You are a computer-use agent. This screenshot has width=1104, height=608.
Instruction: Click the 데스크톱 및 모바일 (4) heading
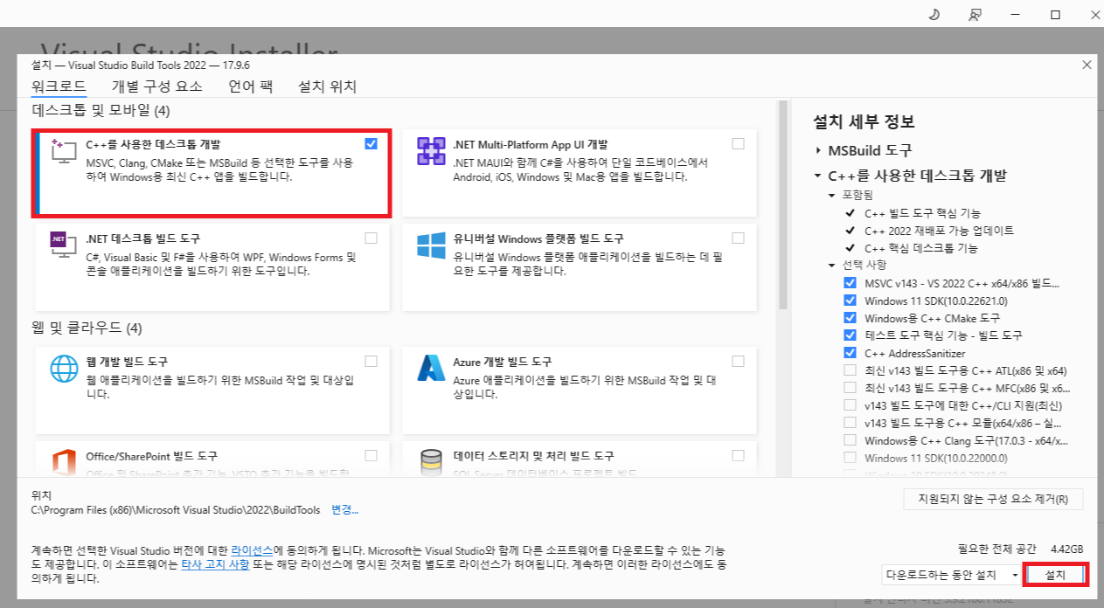pyautogui.click(x=101, y=111)
